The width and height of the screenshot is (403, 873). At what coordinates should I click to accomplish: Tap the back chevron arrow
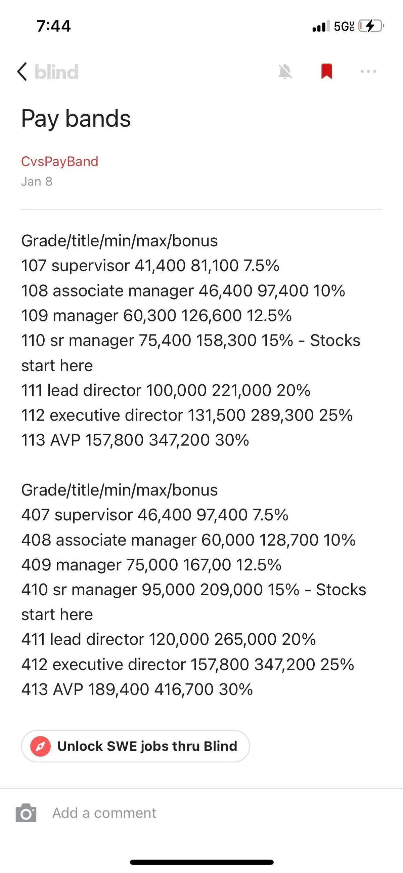pyautogui.click(x=23, y=72)
